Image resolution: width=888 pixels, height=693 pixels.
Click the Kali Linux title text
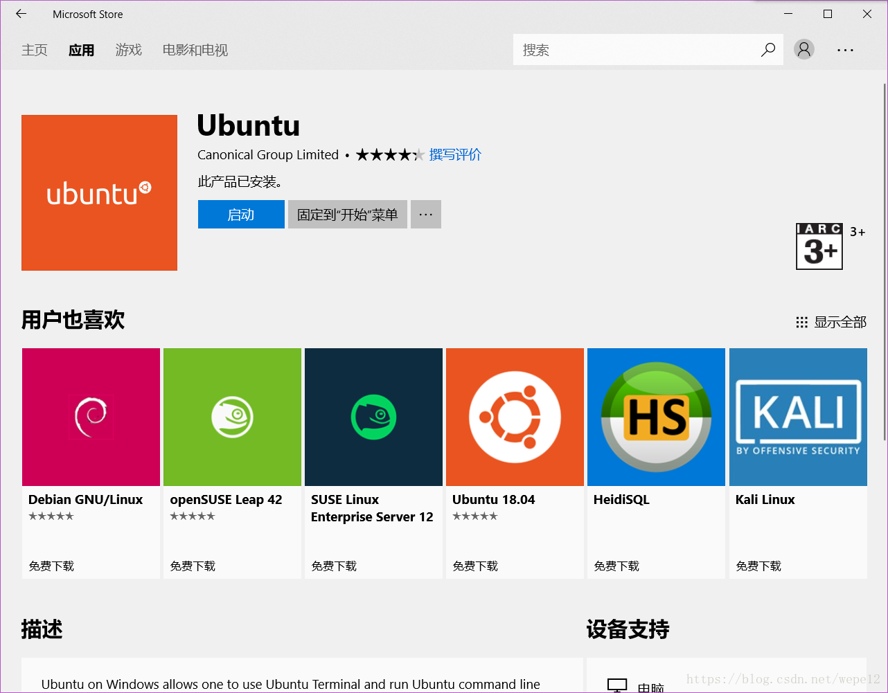tap(765, 499)
